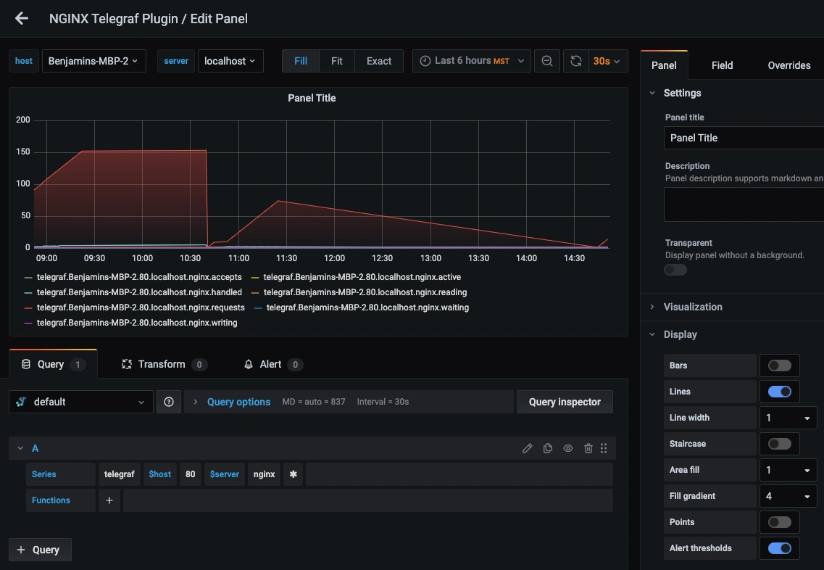824x570 pixels.
Task: Click the Panel title input field
Action: pyautogui.click(x=744, y=138)
